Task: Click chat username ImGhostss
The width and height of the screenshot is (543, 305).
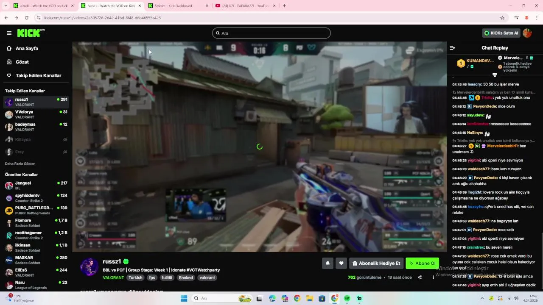Action: point(478,124)
